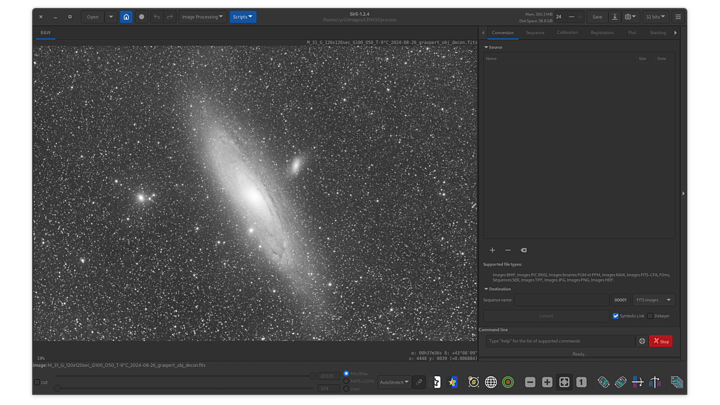Open the Image Processing dropdown menu
Image resolution: width=720 pixels, height=405 pixels.
[202, 17]
